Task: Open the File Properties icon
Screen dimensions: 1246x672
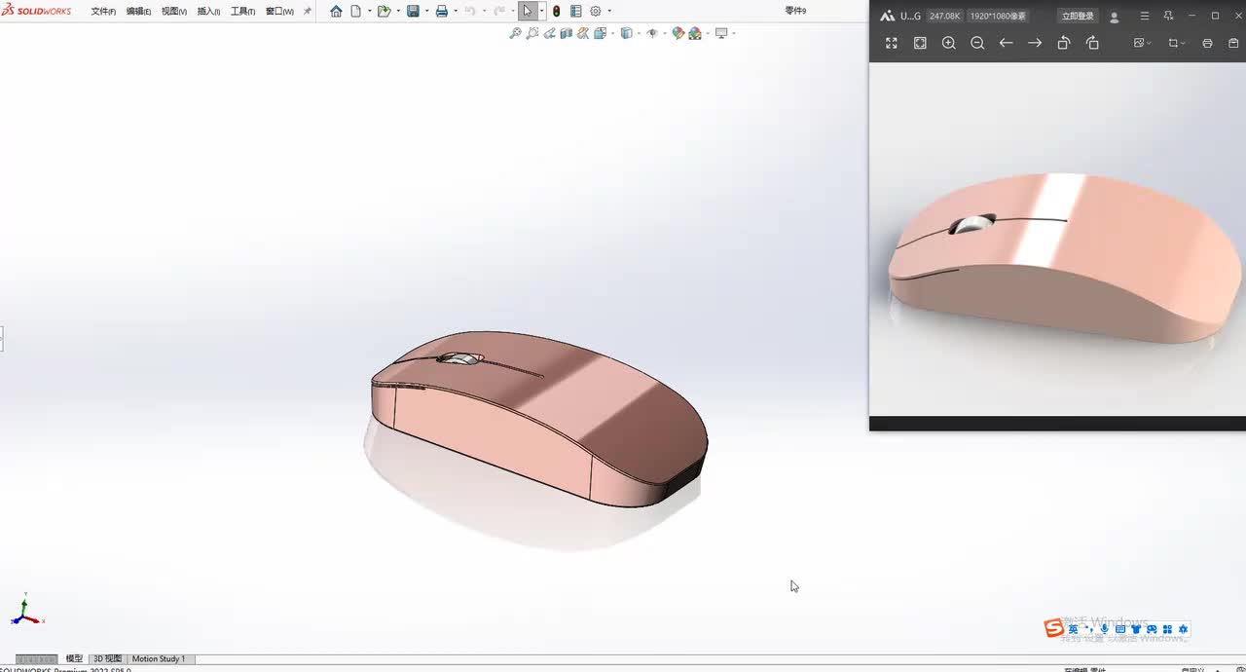Action: click(x=575, y=12)
